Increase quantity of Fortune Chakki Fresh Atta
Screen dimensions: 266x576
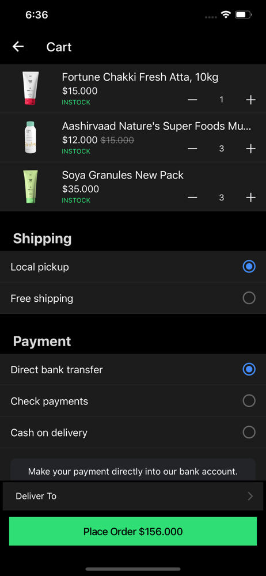click(250, 100)
